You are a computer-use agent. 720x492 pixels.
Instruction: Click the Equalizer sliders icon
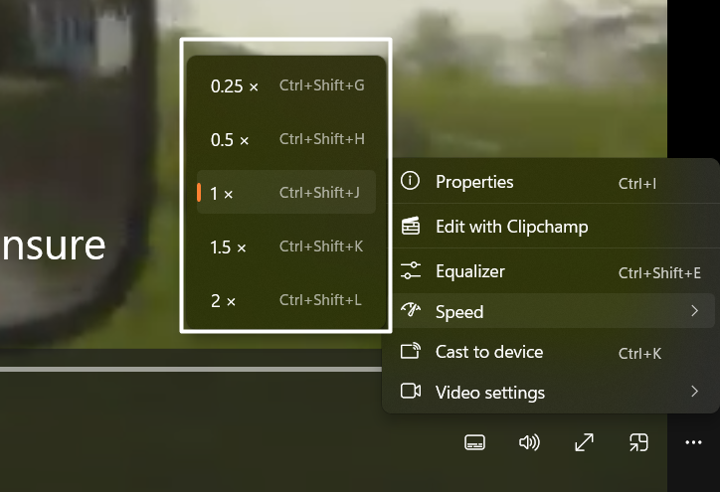click(x=410, y=271)
